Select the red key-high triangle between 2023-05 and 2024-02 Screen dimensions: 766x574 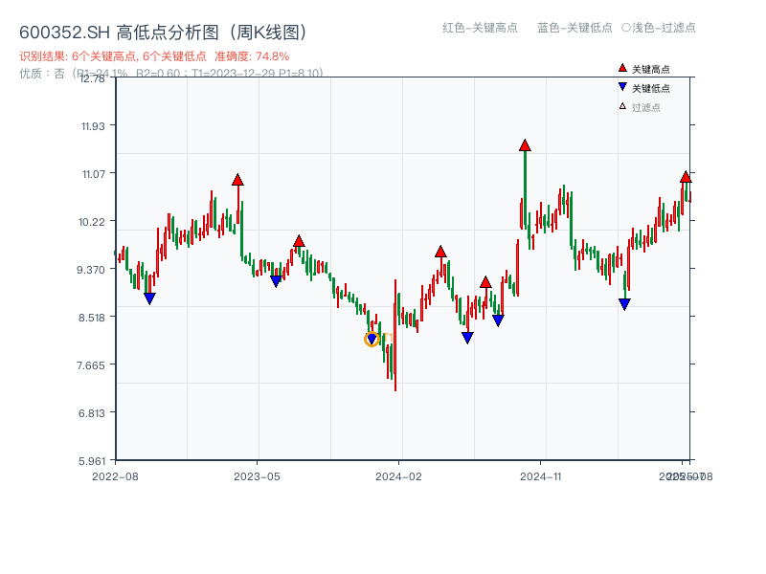click(299, 241)
